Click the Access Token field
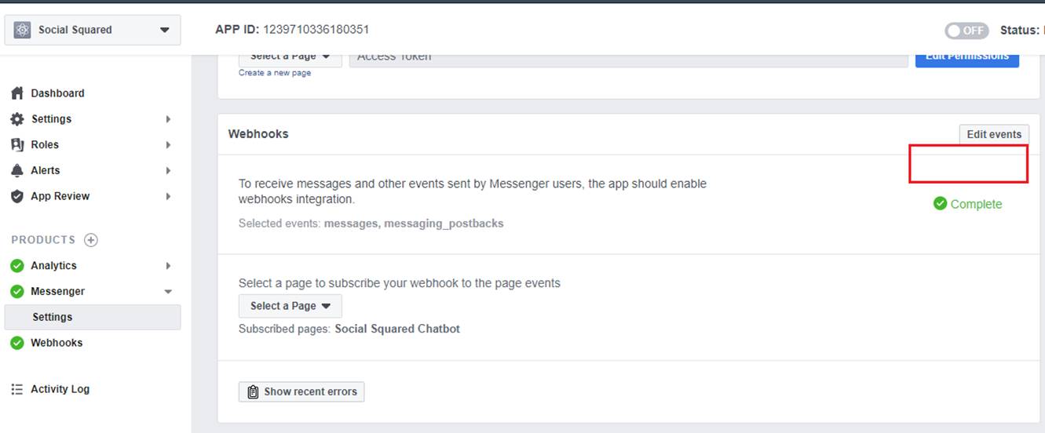This screenshot has width=1045, height=433. [628, 57]
